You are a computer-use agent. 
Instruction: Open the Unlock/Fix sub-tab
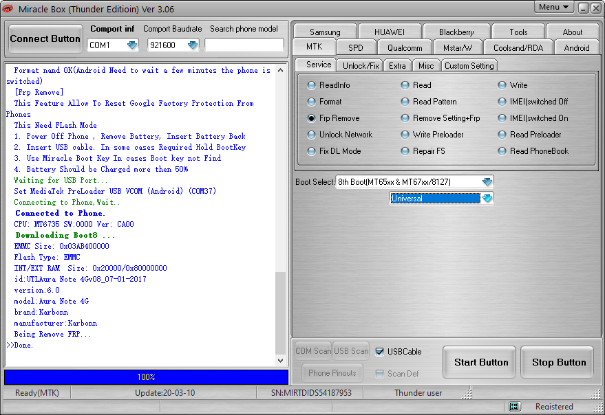pyautogui.click(x=361, y=66)
